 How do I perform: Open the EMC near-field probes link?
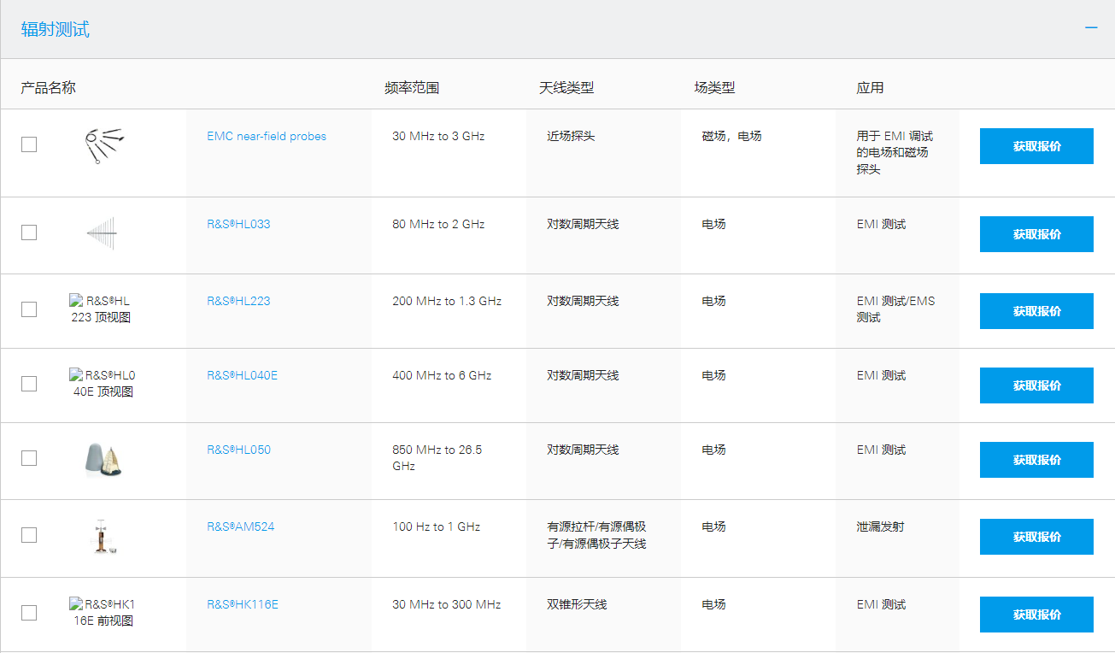[267, 136]
